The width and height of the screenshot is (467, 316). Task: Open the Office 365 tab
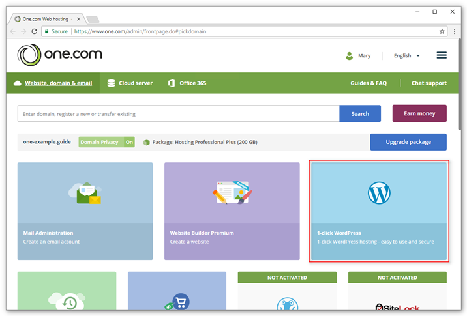point(187,83)
